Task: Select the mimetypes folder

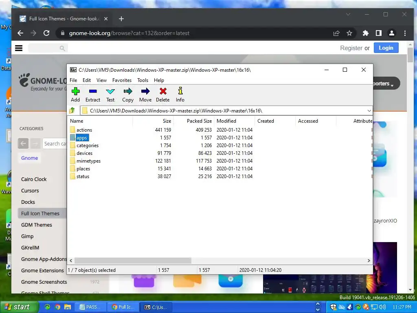Action: click(x=88, y=161)
